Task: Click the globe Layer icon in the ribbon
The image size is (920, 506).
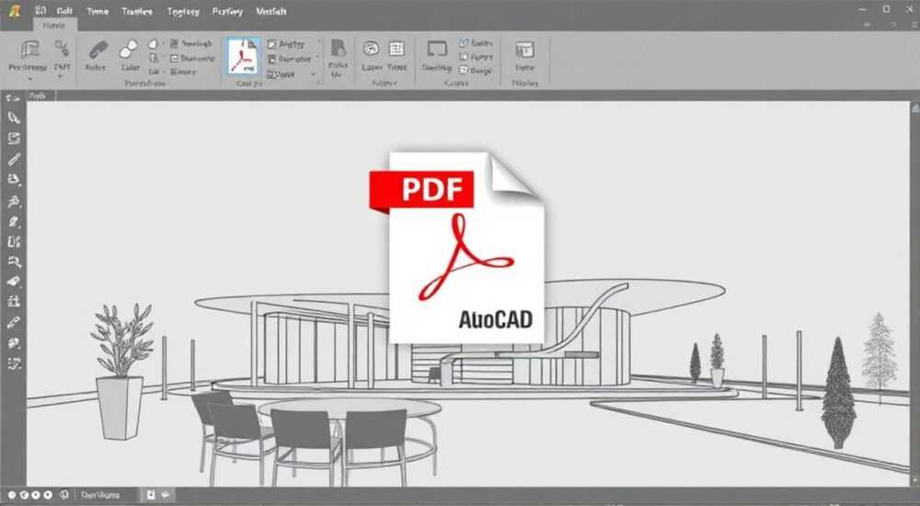Action: (371, 49)
